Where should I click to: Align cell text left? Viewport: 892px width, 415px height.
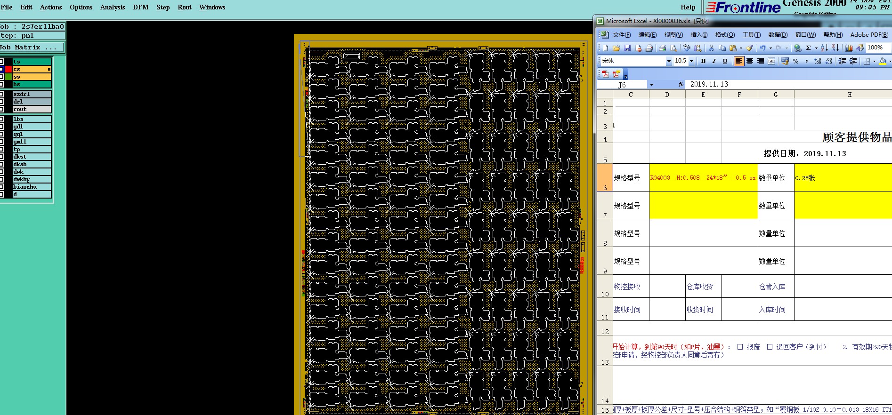tap(738, 61)
